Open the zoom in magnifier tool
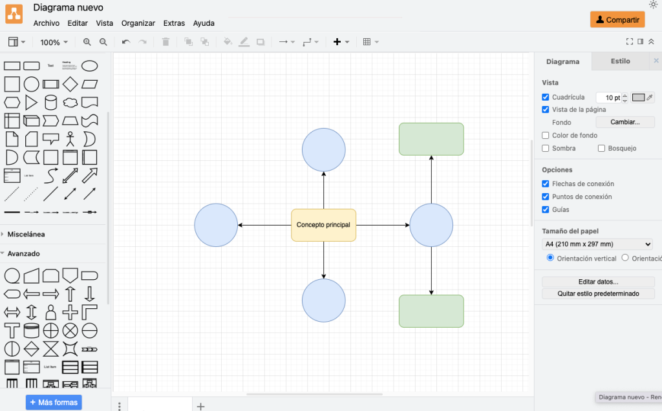The image size is (662, 411). pyautogui.click(x=87, y=41)
